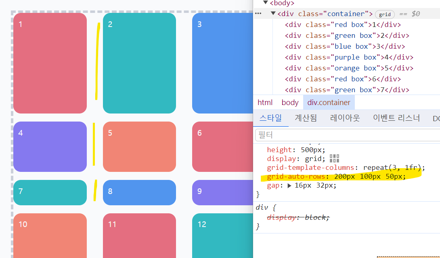This screenshot has width=440, height=258.
Task: Switch to the 스타일 tab
Action: pyautogui.click(x=270, y=118)
